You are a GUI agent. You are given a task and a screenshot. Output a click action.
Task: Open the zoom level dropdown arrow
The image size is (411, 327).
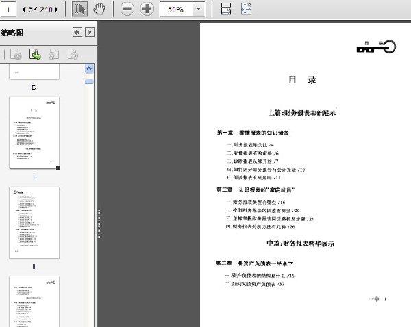coord(199,9)
